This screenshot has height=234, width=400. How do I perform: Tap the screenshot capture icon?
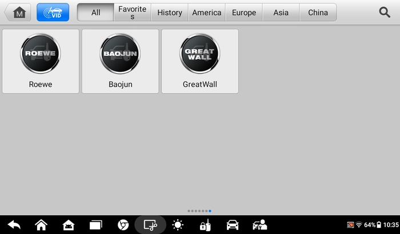point(150,225)
